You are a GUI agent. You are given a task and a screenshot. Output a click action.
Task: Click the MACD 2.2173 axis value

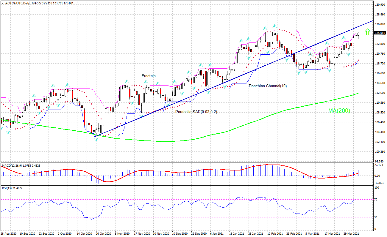pos(379,165)
